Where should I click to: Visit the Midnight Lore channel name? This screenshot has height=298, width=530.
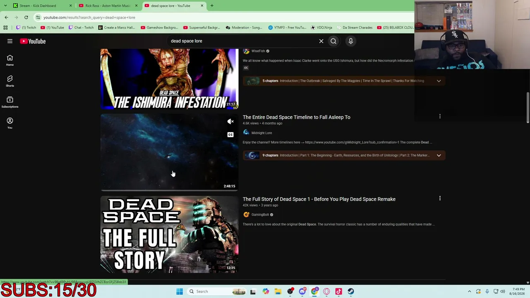pyautogui.click(x=262, y=133)
